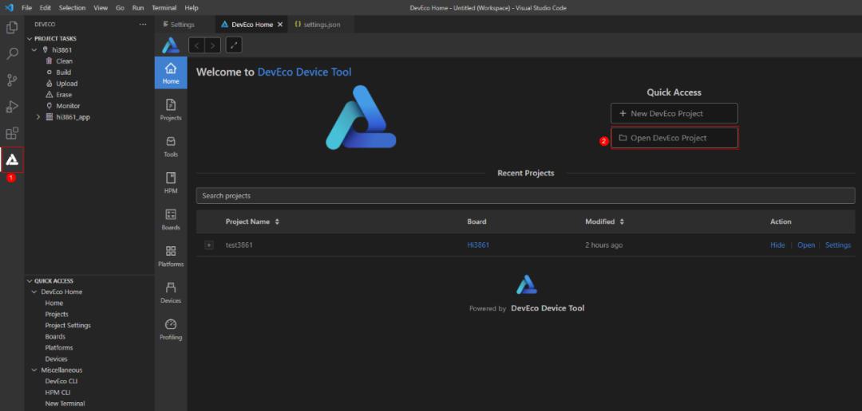Expand the hi3861_app tree node
This screenshot has width=862, height=411.
pyautogui.click(x=38, y=117)
